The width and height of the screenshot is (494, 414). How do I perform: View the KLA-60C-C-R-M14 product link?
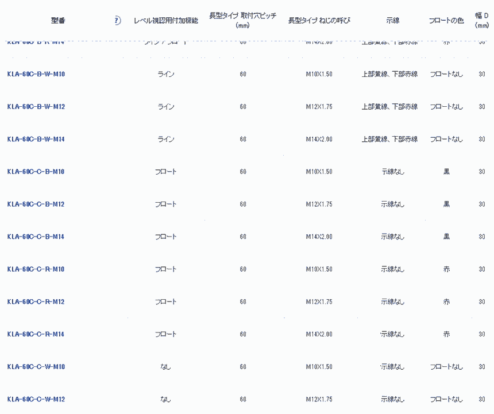(36, 334)
